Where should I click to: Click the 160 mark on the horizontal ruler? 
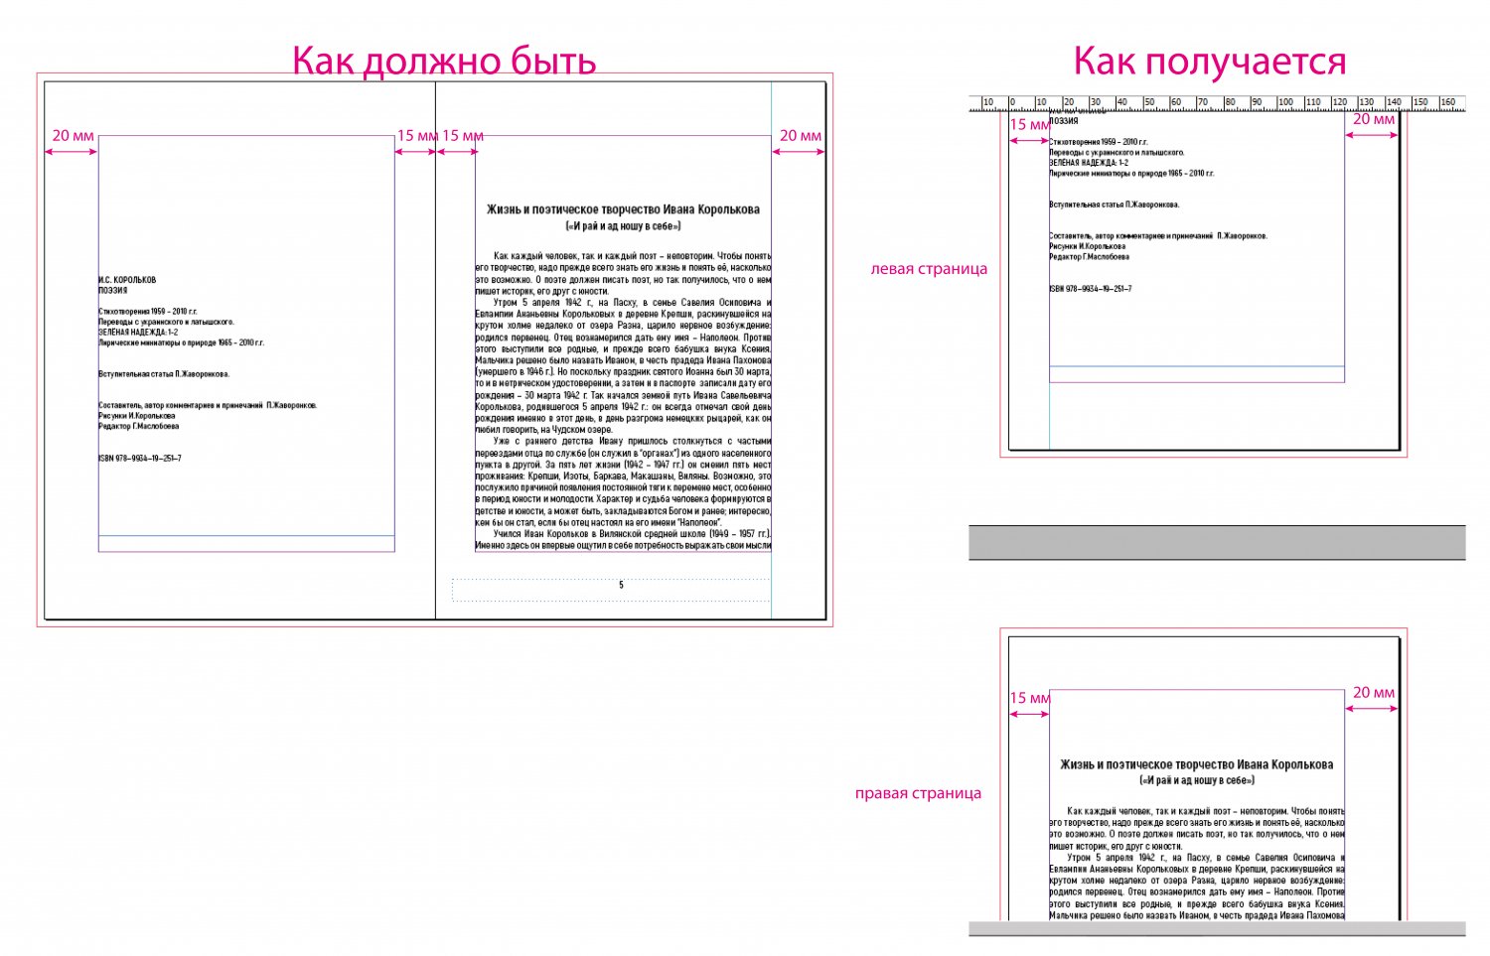(x=1446, y=102)
